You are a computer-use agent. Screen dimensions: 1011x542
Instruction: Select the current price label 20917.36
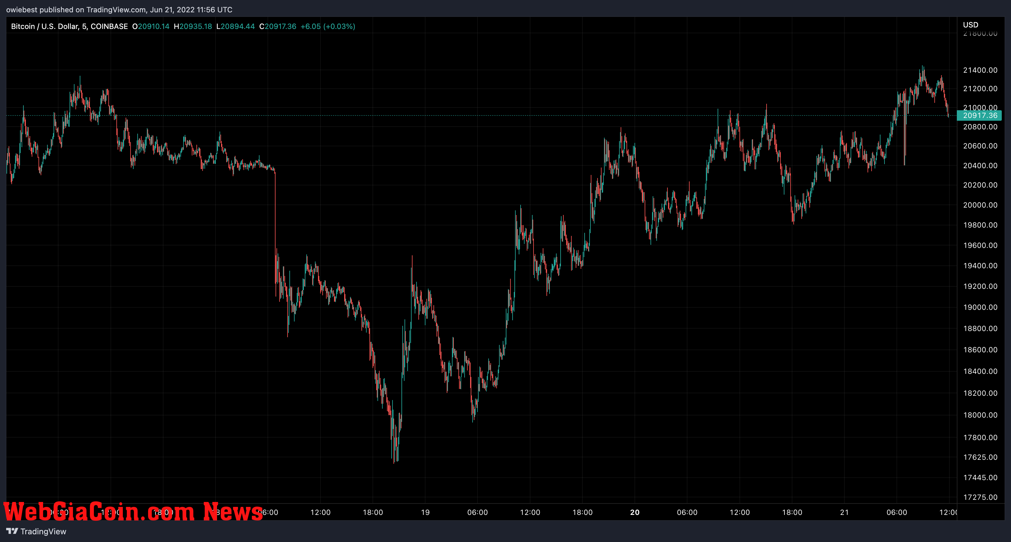pos(980,115)
